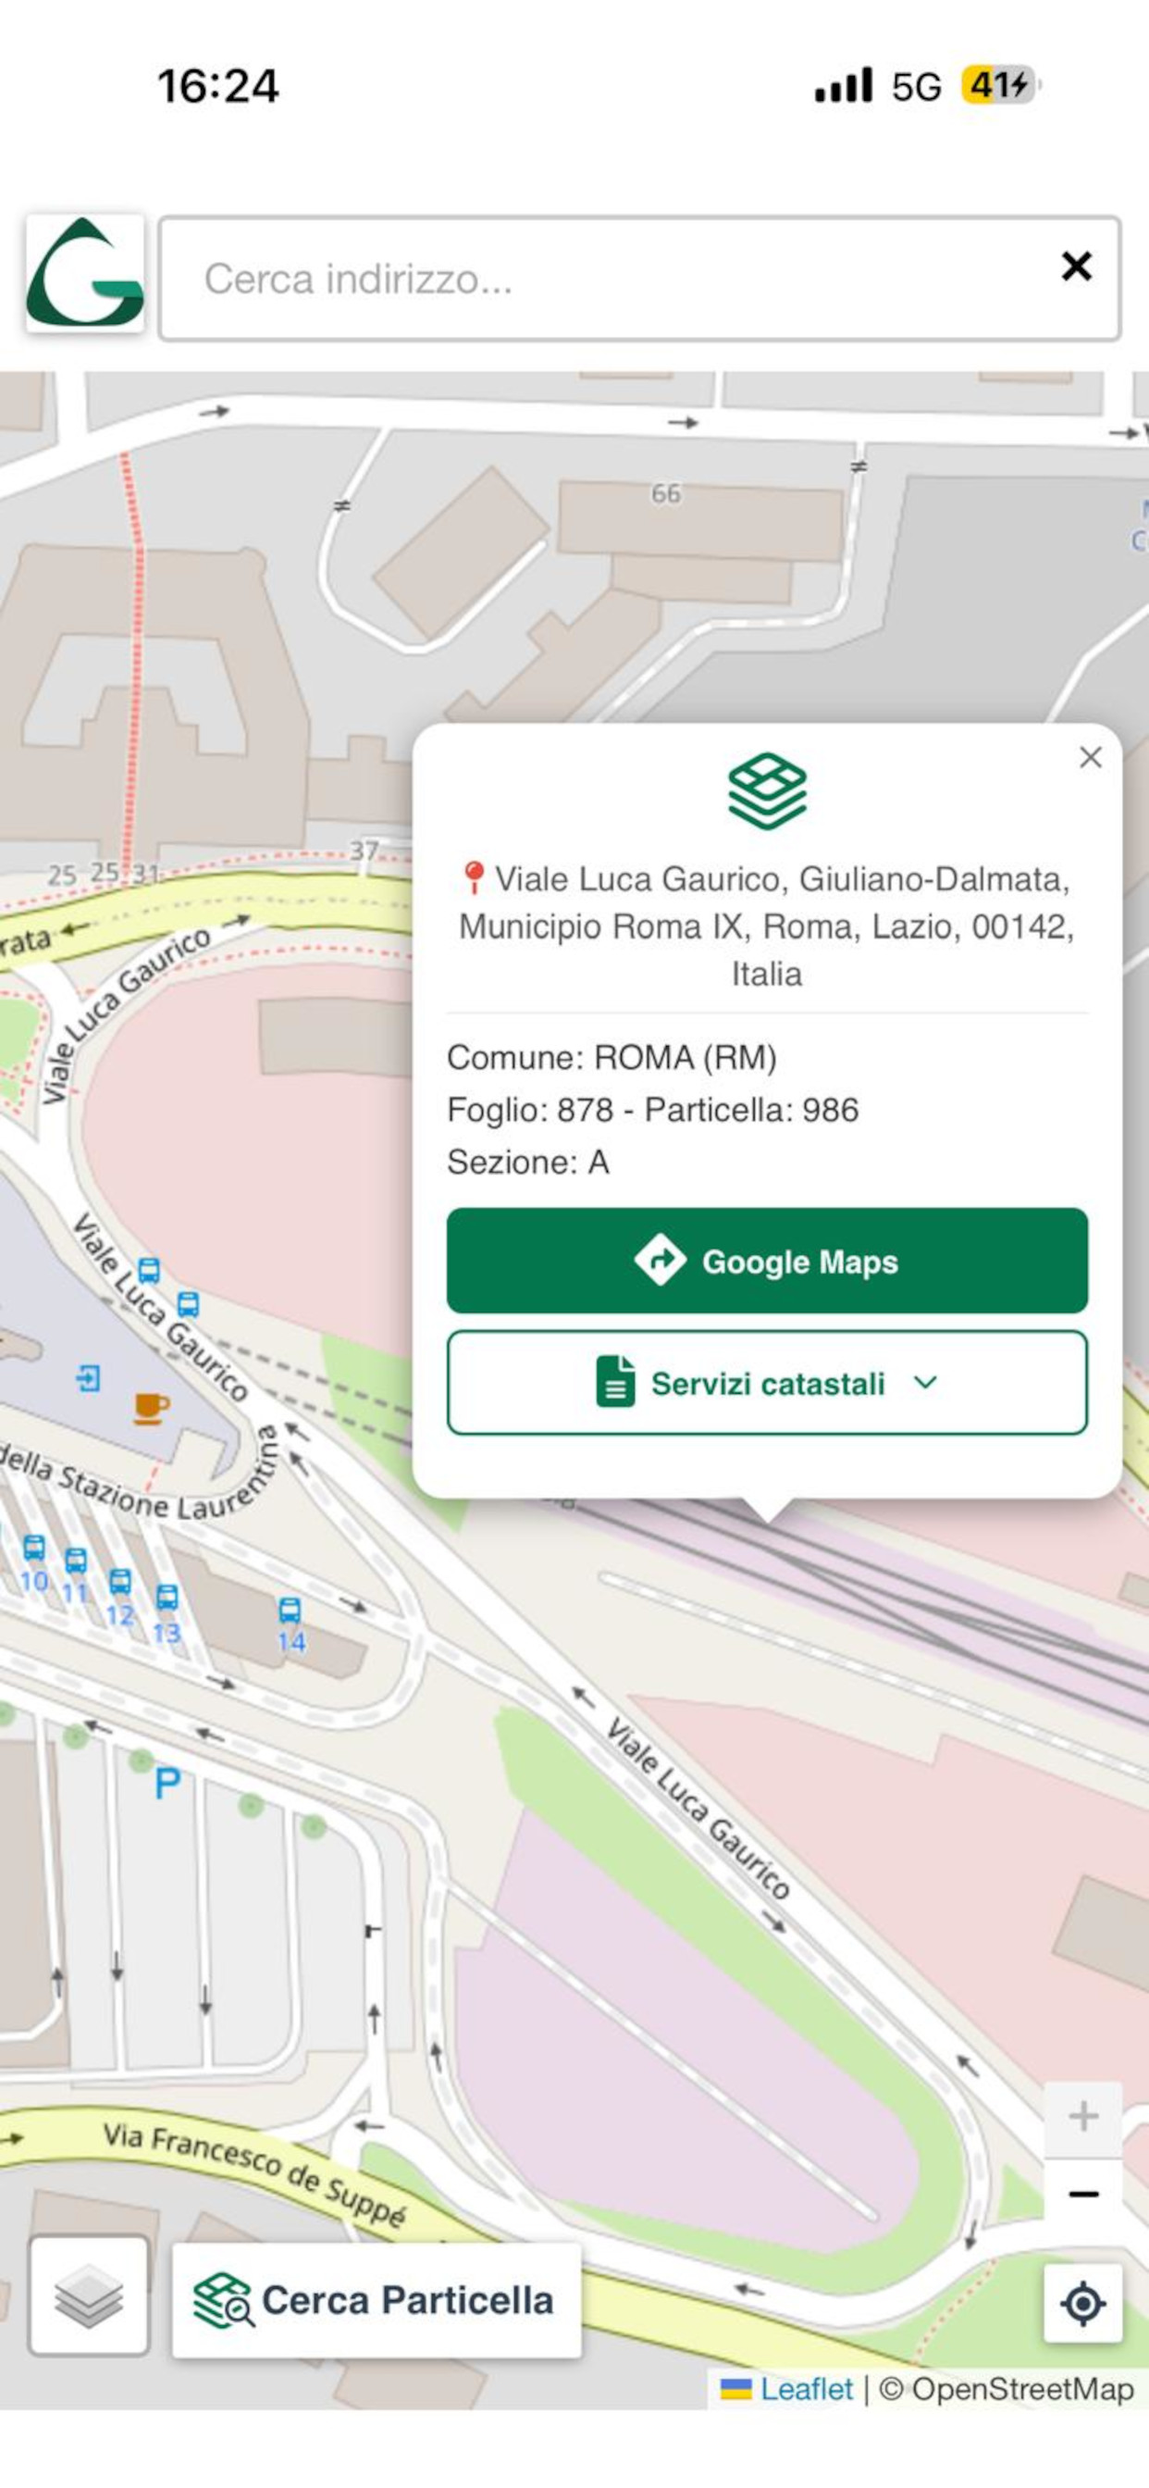
Task: Tap the document icon in Servizi catastali
Action: click(x=615, y=1381)
